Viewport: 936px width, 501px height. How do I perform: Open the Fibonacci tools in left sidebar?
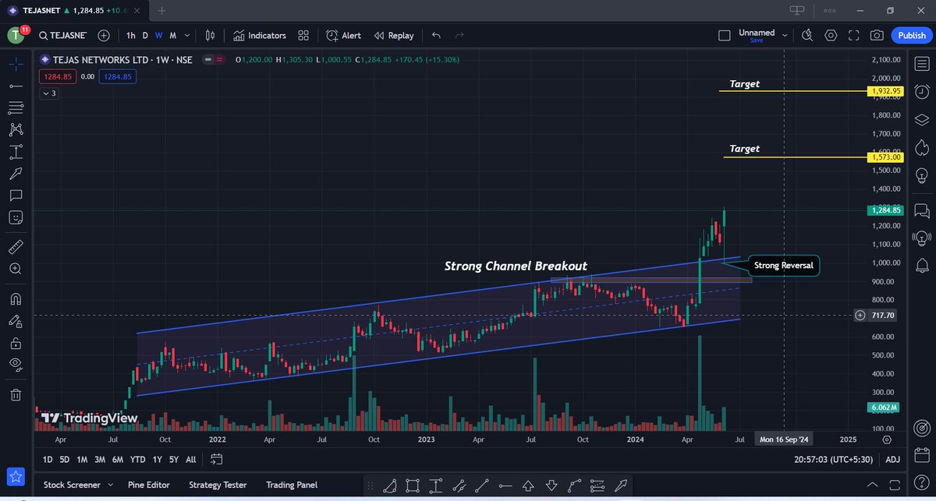(16, 108)
